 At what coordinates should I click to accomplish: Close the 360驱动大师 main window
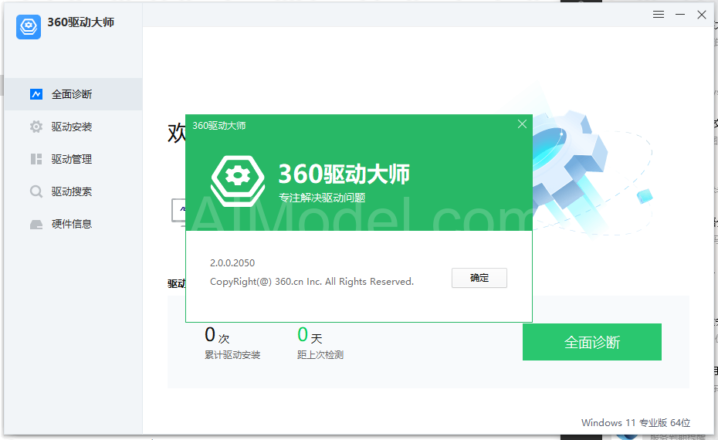coord(702,15)
